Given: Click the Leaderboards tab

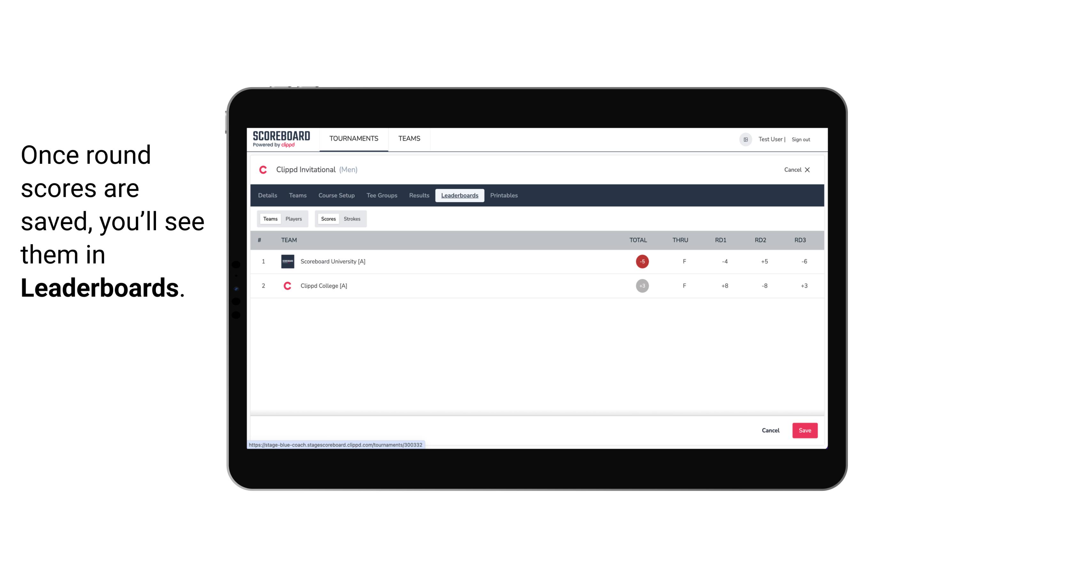Looking at the screenshot, I should [459, 196].
